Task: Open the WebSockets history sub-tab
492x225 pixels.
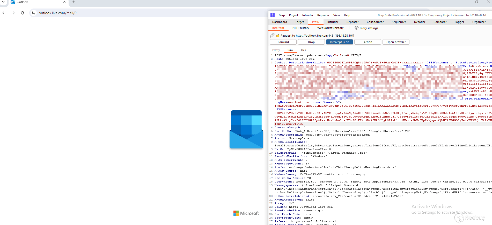Action: [x=331, y=28]
